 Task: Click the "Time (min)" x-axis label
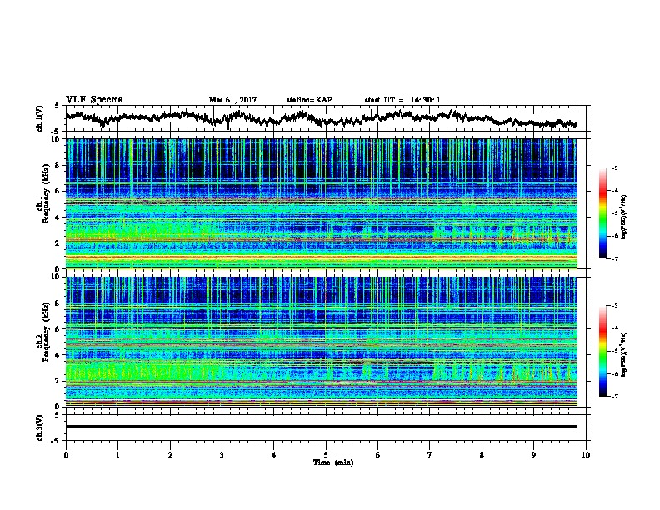pos(333,462)
